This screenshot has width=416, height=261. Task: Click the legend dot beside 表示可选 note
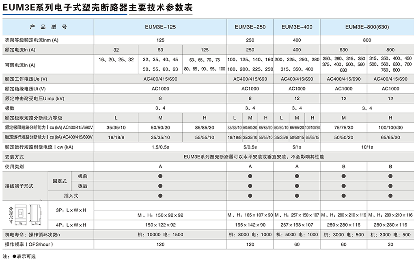coord(14,257)
